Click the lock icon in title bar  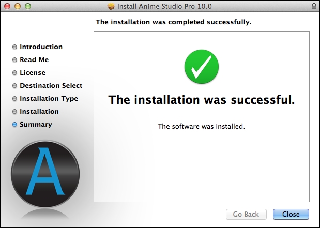[x=314, y=6]
